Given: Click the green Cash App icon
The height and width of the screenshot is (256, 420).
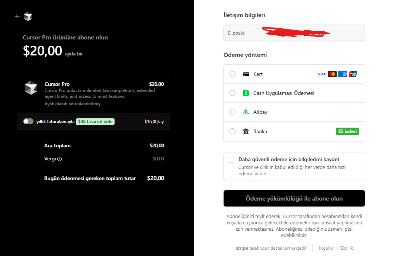Looking at the screenshot, I should pos(246,93).
